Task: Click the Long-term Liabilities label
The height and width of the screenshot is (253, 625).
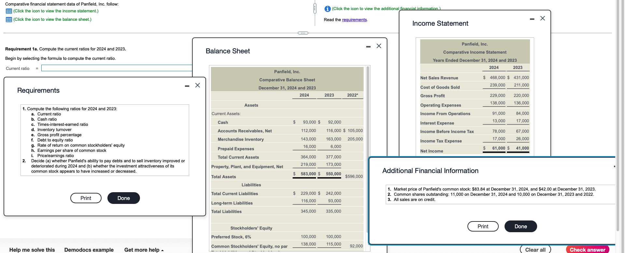Action: pyautogui.click(x=232, y=203)
